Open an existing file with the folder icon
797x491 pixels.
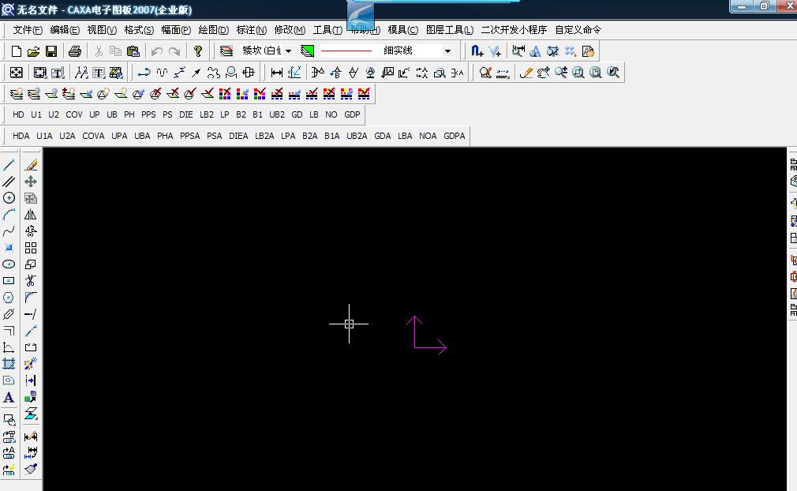pos(34,51)
